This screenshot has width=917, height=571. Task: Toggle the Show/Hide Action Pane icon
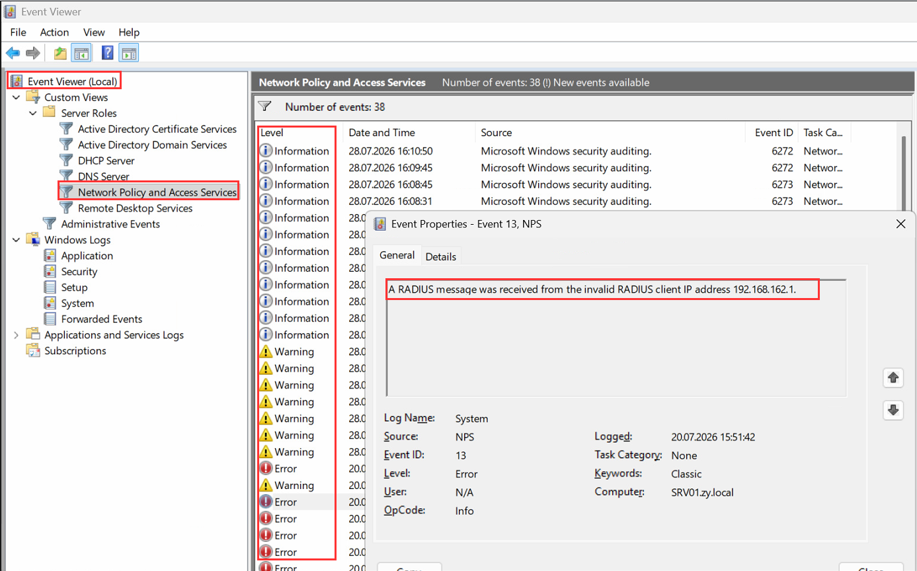point(129,53)
